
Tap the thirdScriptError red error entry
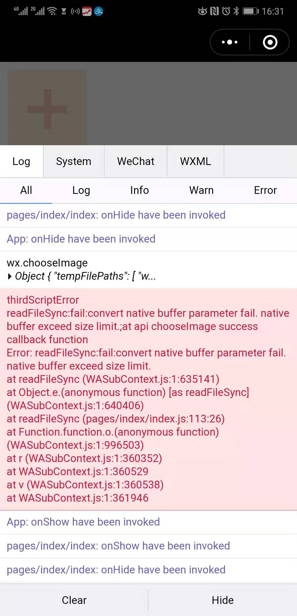(x=148, y=399)
